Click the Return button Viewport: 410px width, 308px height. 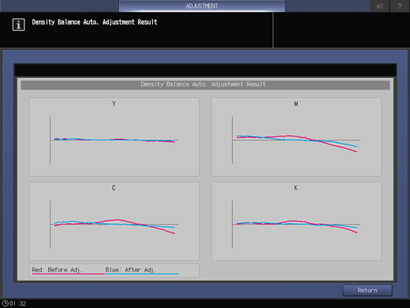[367, 291]
